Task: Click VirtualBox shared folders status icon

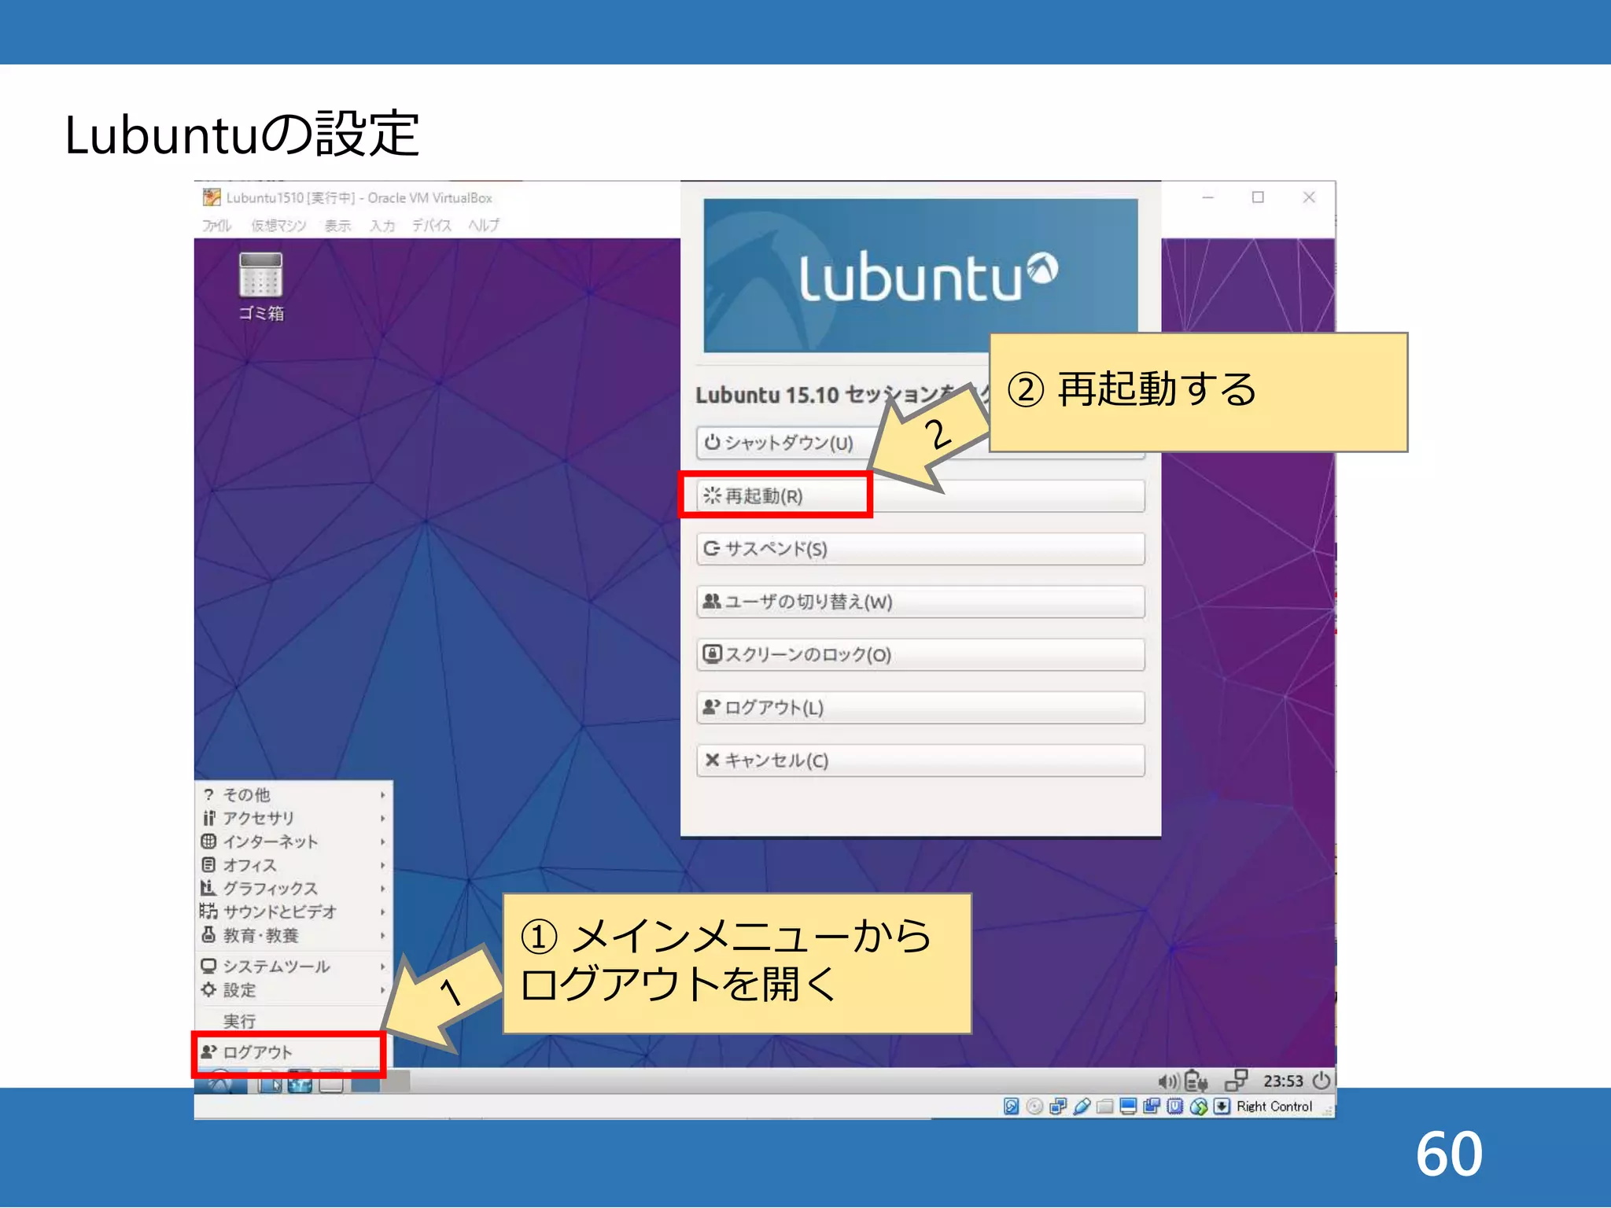Action: 1104,1107
